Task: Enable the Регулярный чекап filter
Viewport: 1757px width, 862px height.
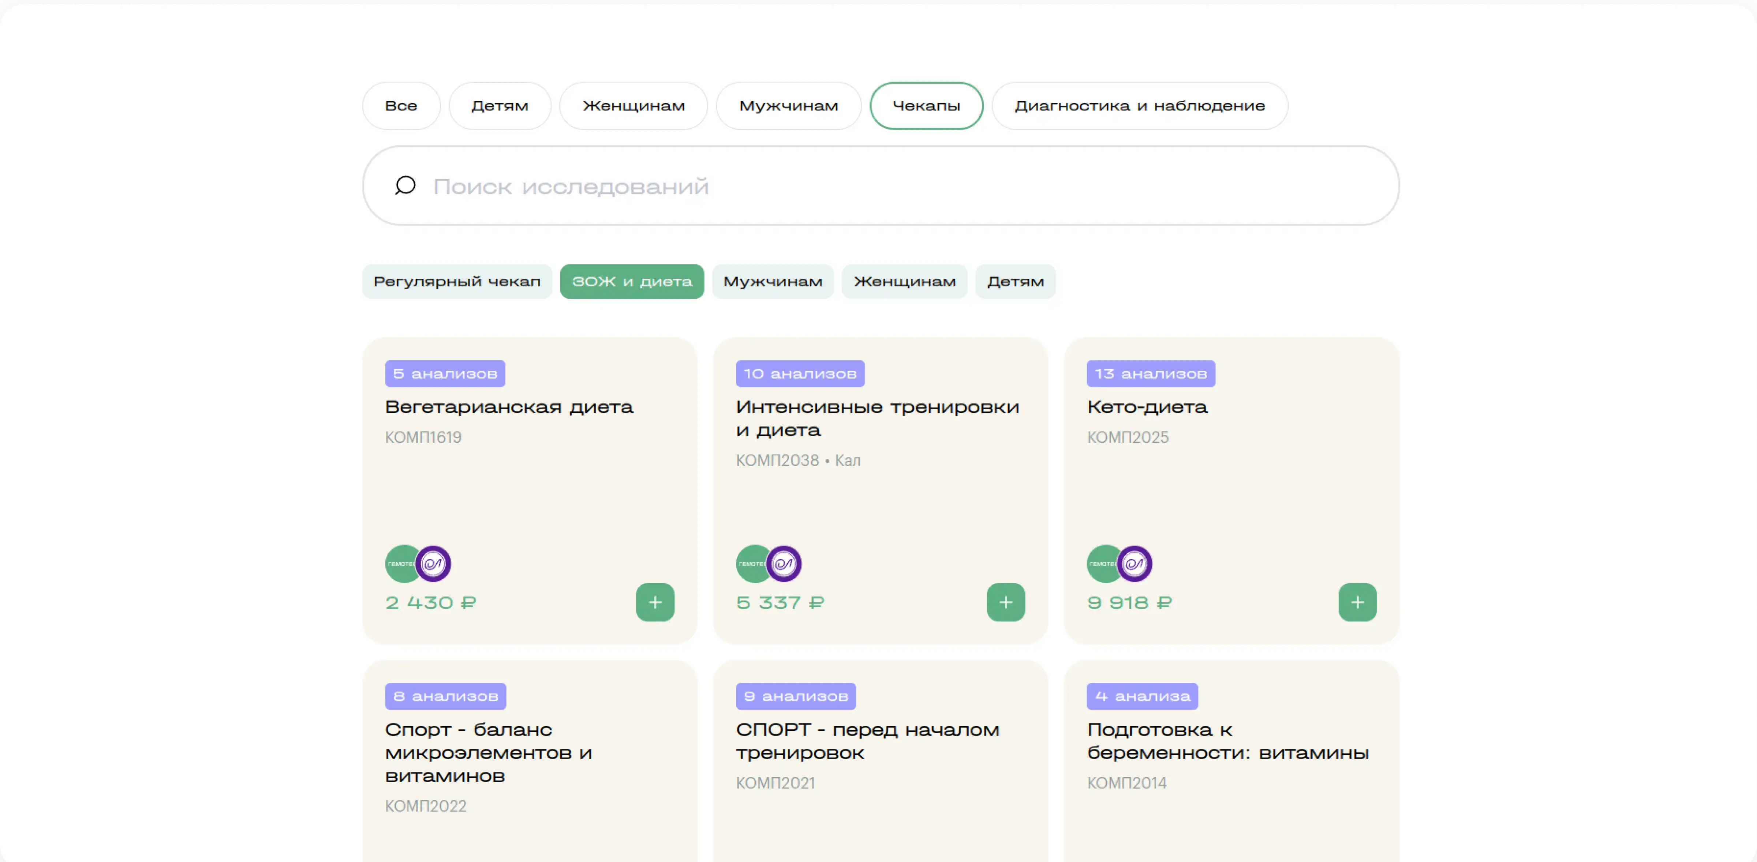Action: 457,281
